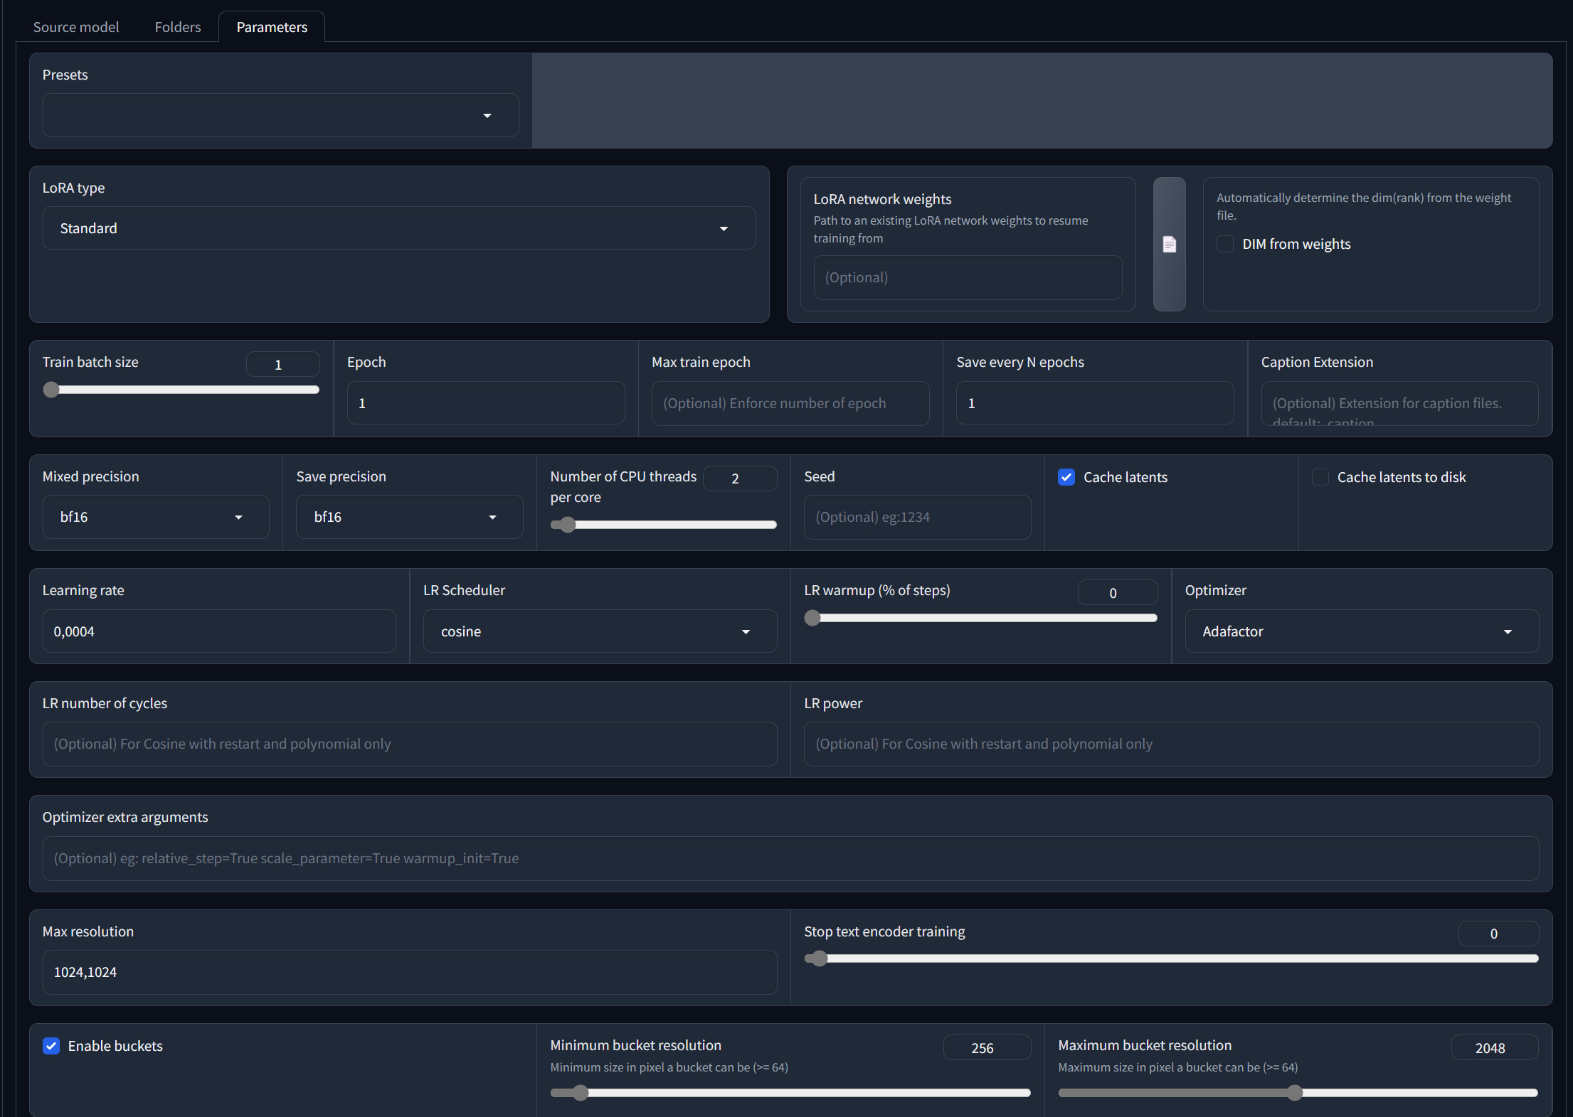Change the LR Scheduler dropdown
The image size is (1573, 1117).
599,631
